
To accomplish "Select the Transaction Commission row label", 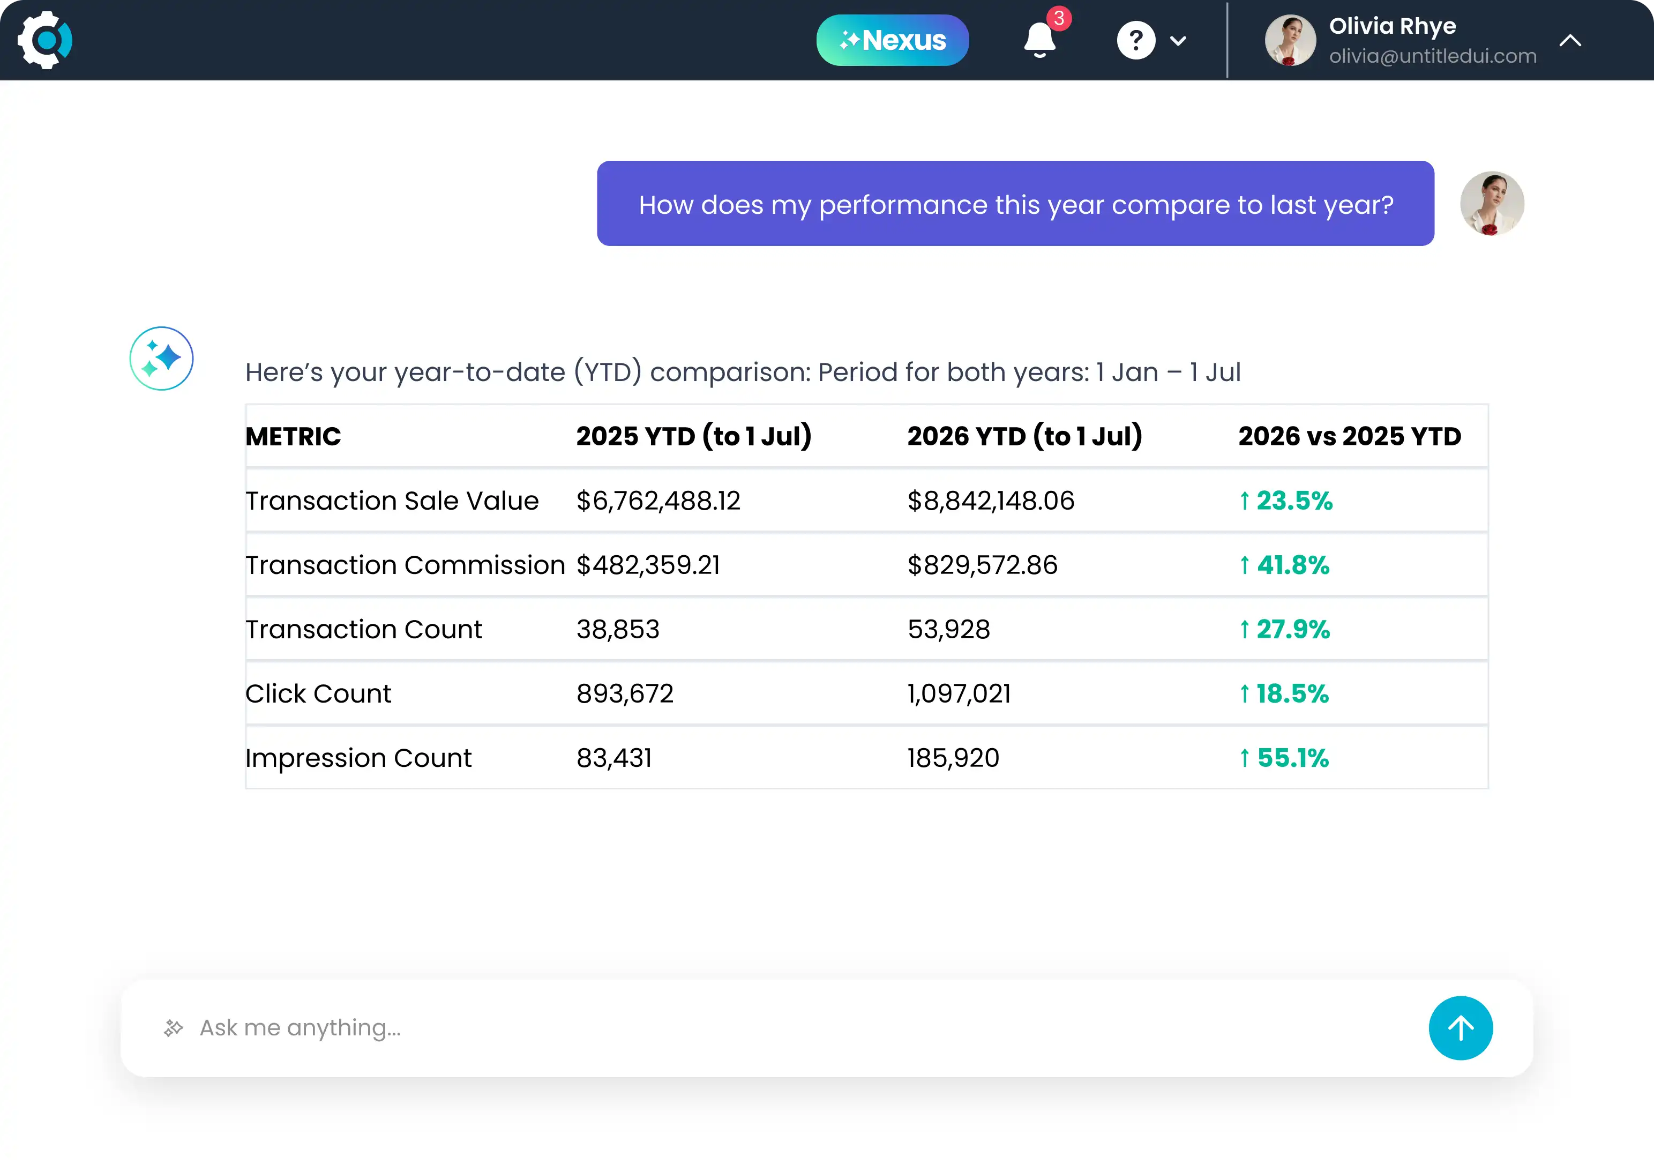I will coord(405,565).
